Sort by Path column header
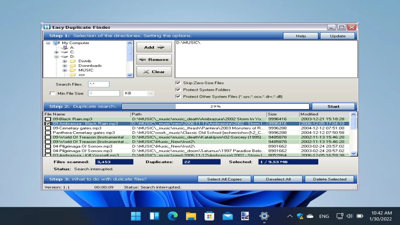The image size is (400, 225). (199, 114)
